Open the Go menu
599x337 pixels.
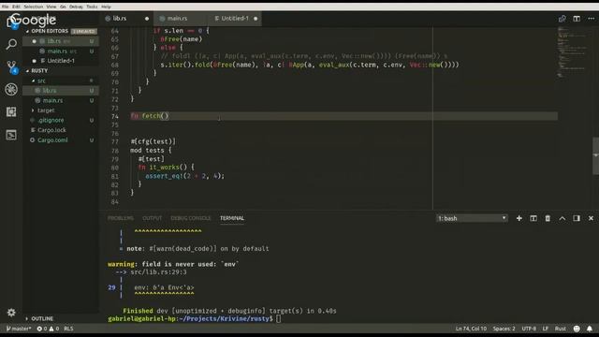tap(63, 7)
